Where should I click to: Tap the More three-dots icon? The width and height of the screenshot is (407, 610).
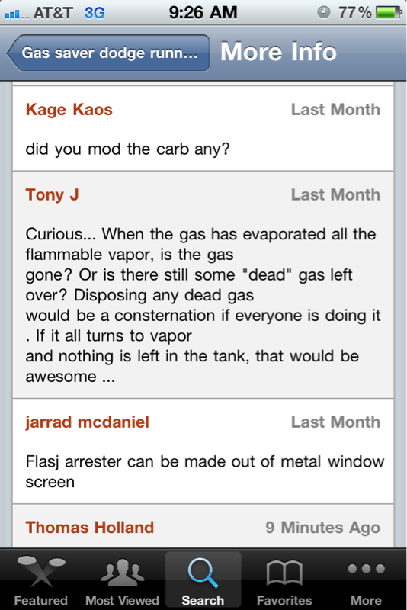tap(366, 569)
